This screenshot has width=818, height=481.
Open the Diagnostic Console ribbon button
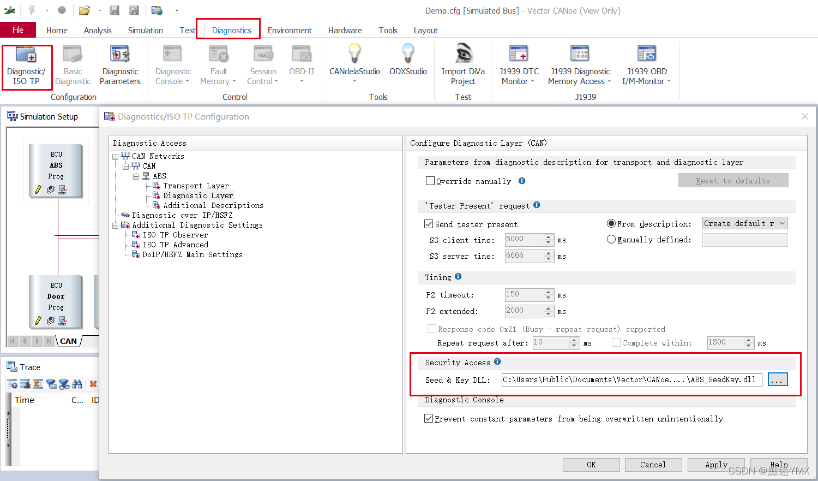coord(173,67)
